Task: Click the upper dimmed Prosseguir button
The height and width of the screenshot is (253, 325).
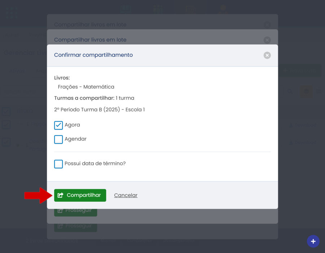Action: pyautogui.click(x=75, y=210)
